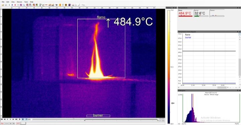
Task: Open the Help menu
Action: 32,2
